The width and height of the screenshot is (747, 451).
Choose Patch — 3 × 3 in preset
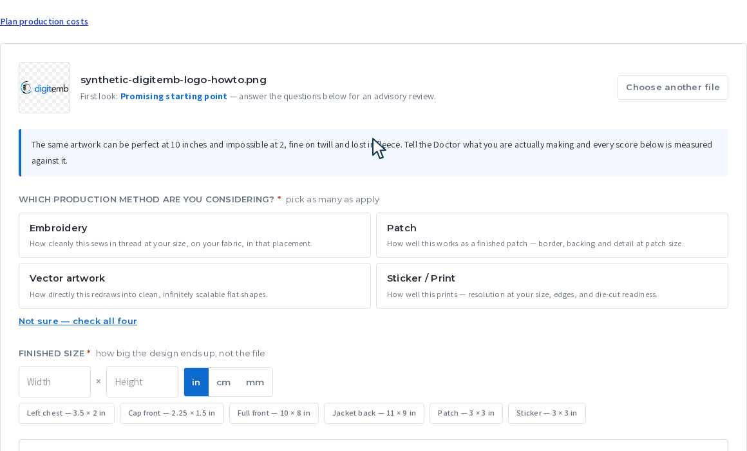tap(466, 414)
